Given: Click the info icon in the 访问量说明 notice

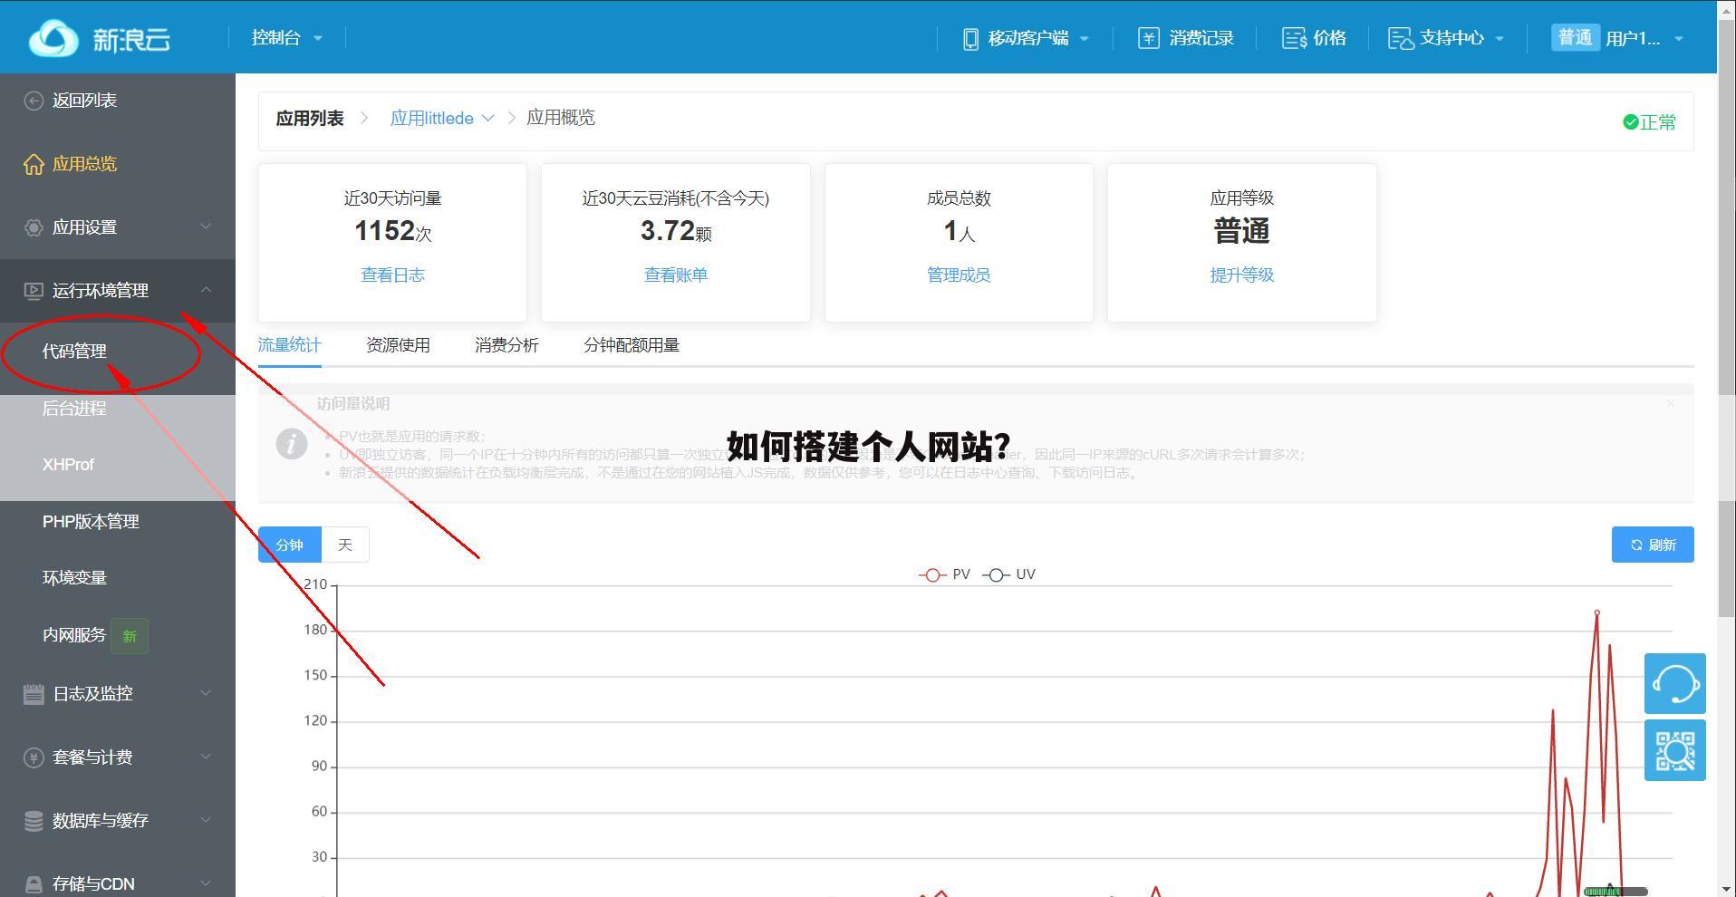Looking at the screenshot, I should click(x=291, y=444).
